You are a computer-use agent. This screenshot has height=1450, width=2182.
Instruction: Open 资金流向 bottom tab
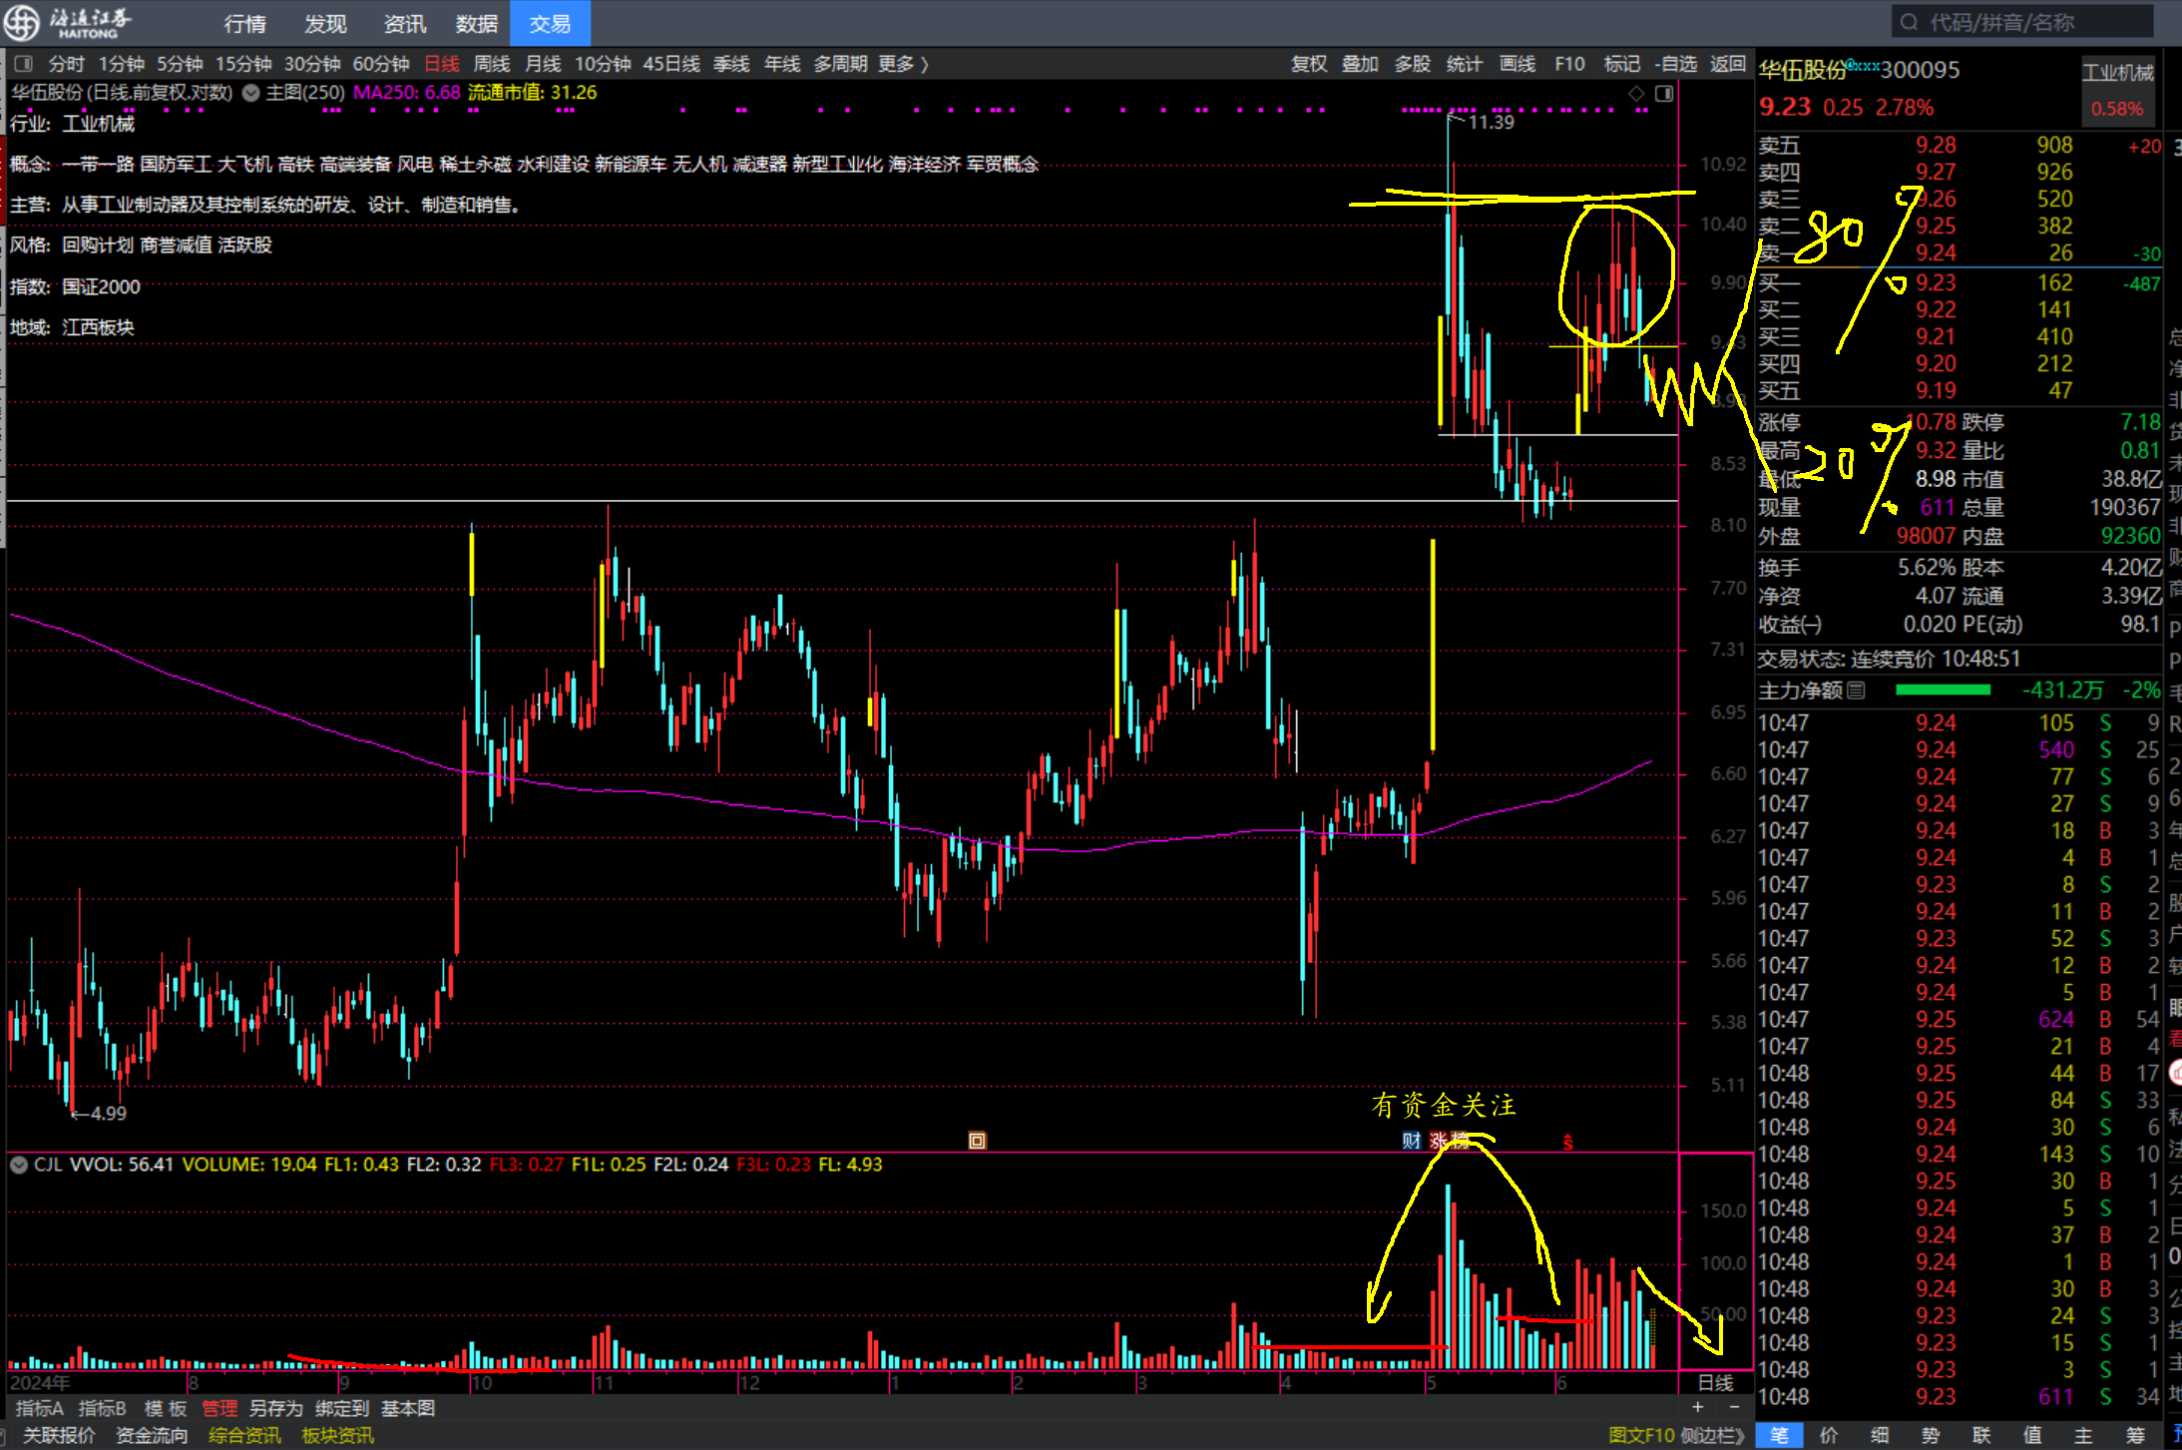pos(152,1435)
